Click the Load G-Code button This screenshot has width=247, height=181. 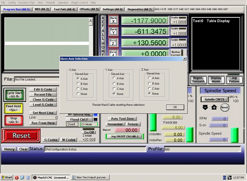pyautogui.click(x=43, y=104)
